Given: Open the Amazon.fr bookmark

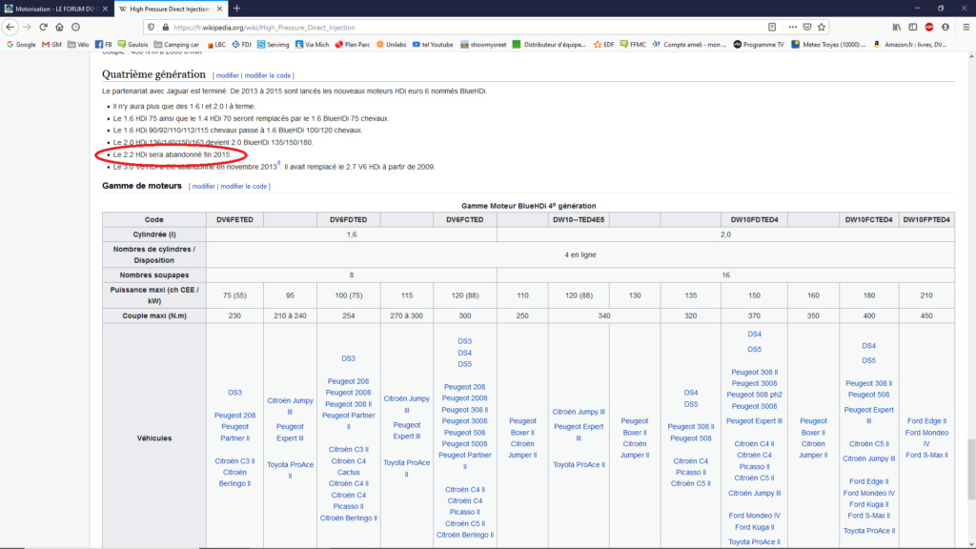Looking at the screenshot, I should tap(909, 45).
